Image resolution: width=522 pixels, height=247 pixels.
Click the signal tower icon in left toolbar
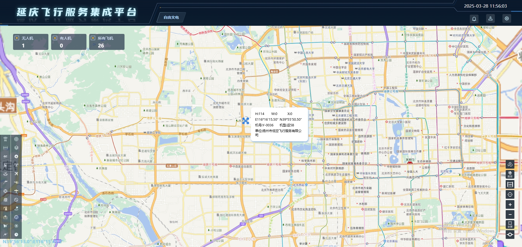click(x=16, y=165)
